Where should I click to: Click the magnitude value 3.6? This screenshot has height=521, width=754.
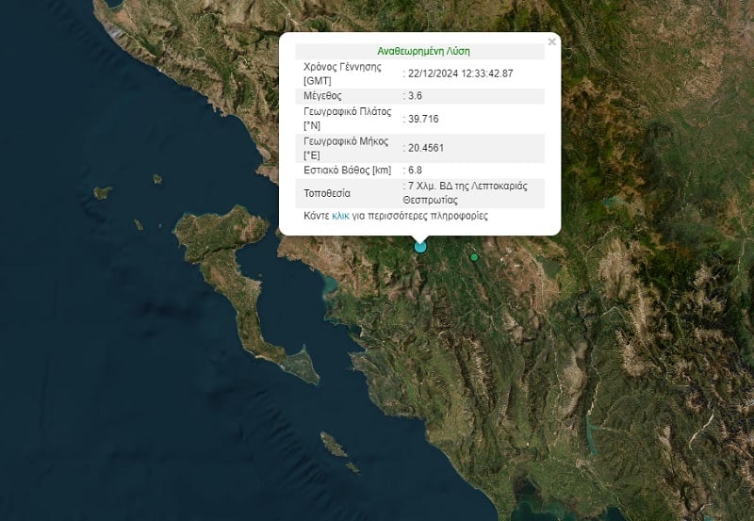pos(415,96)
